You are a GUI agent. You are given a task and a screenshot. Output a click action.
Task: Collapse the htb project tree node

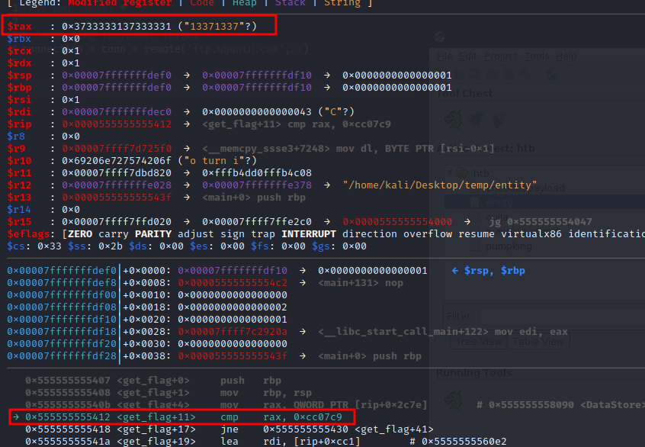coord(451,173)
